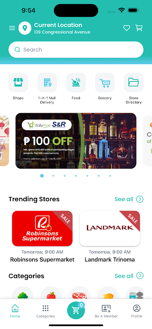The width and height of the screenshot is (152, 329).
Task: Open the shopping cart in the header
Action: pyautogui.click(x=139, y=28)
